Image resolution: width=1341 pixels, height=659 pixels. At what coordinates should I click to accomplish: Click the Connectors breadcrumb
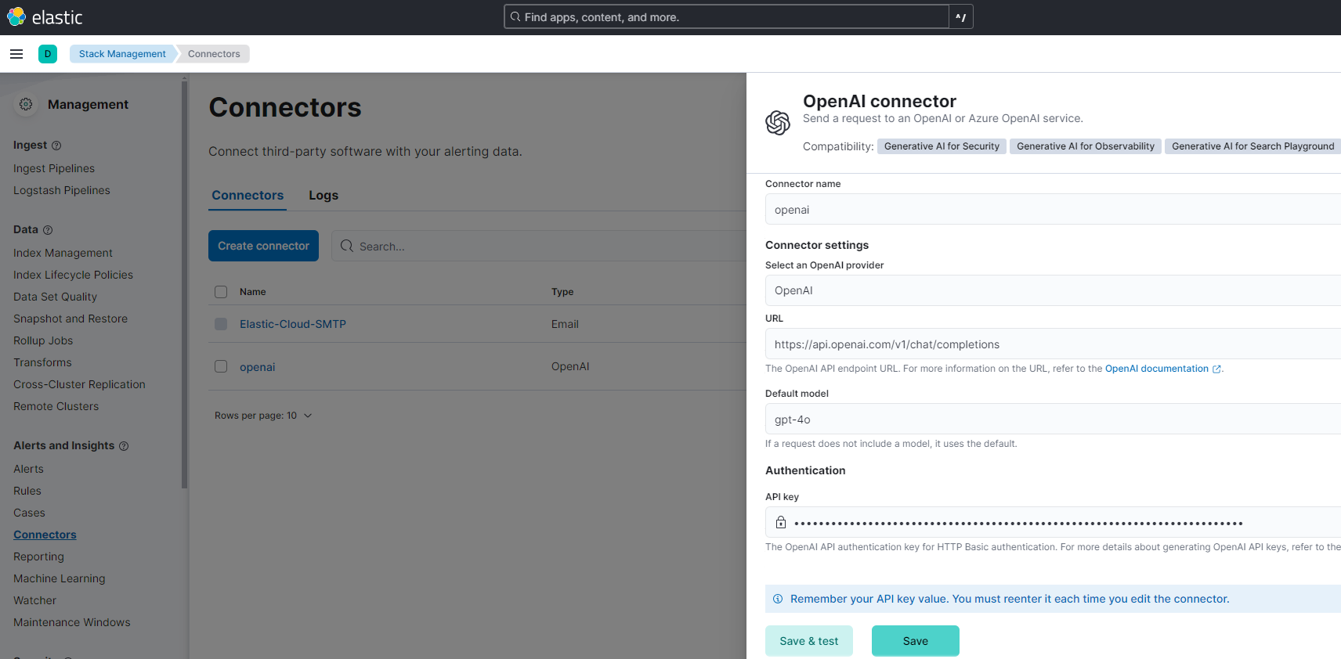point(214,54)
